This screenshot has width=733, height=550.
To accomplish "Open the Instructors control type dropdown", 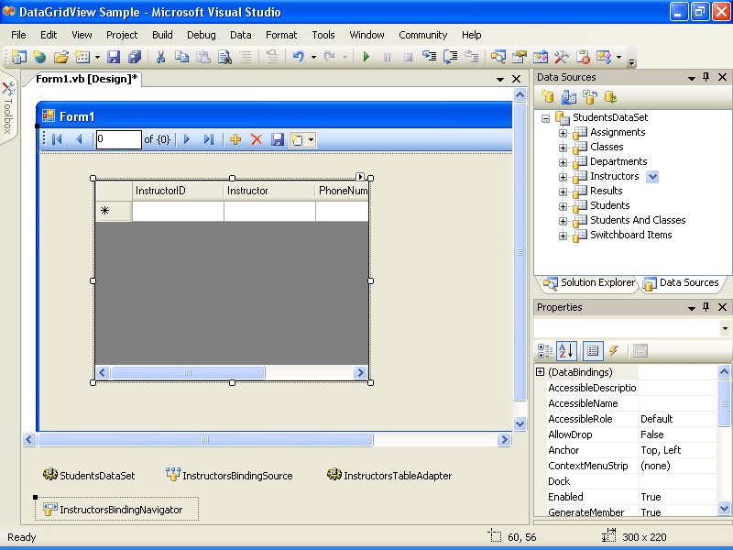I will pyautogui.click(x=652, y=176).
